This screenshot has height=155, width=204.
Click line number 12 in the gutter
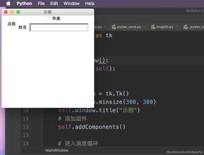[26, 127]
